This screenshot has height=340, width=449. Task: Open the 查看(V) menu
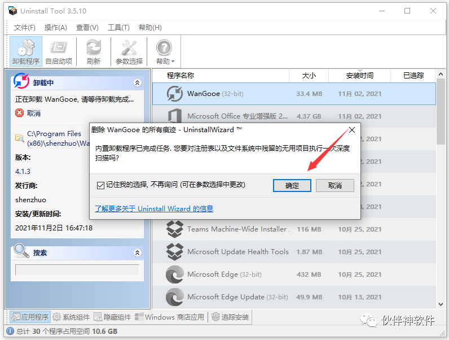(x=87, y=28)
